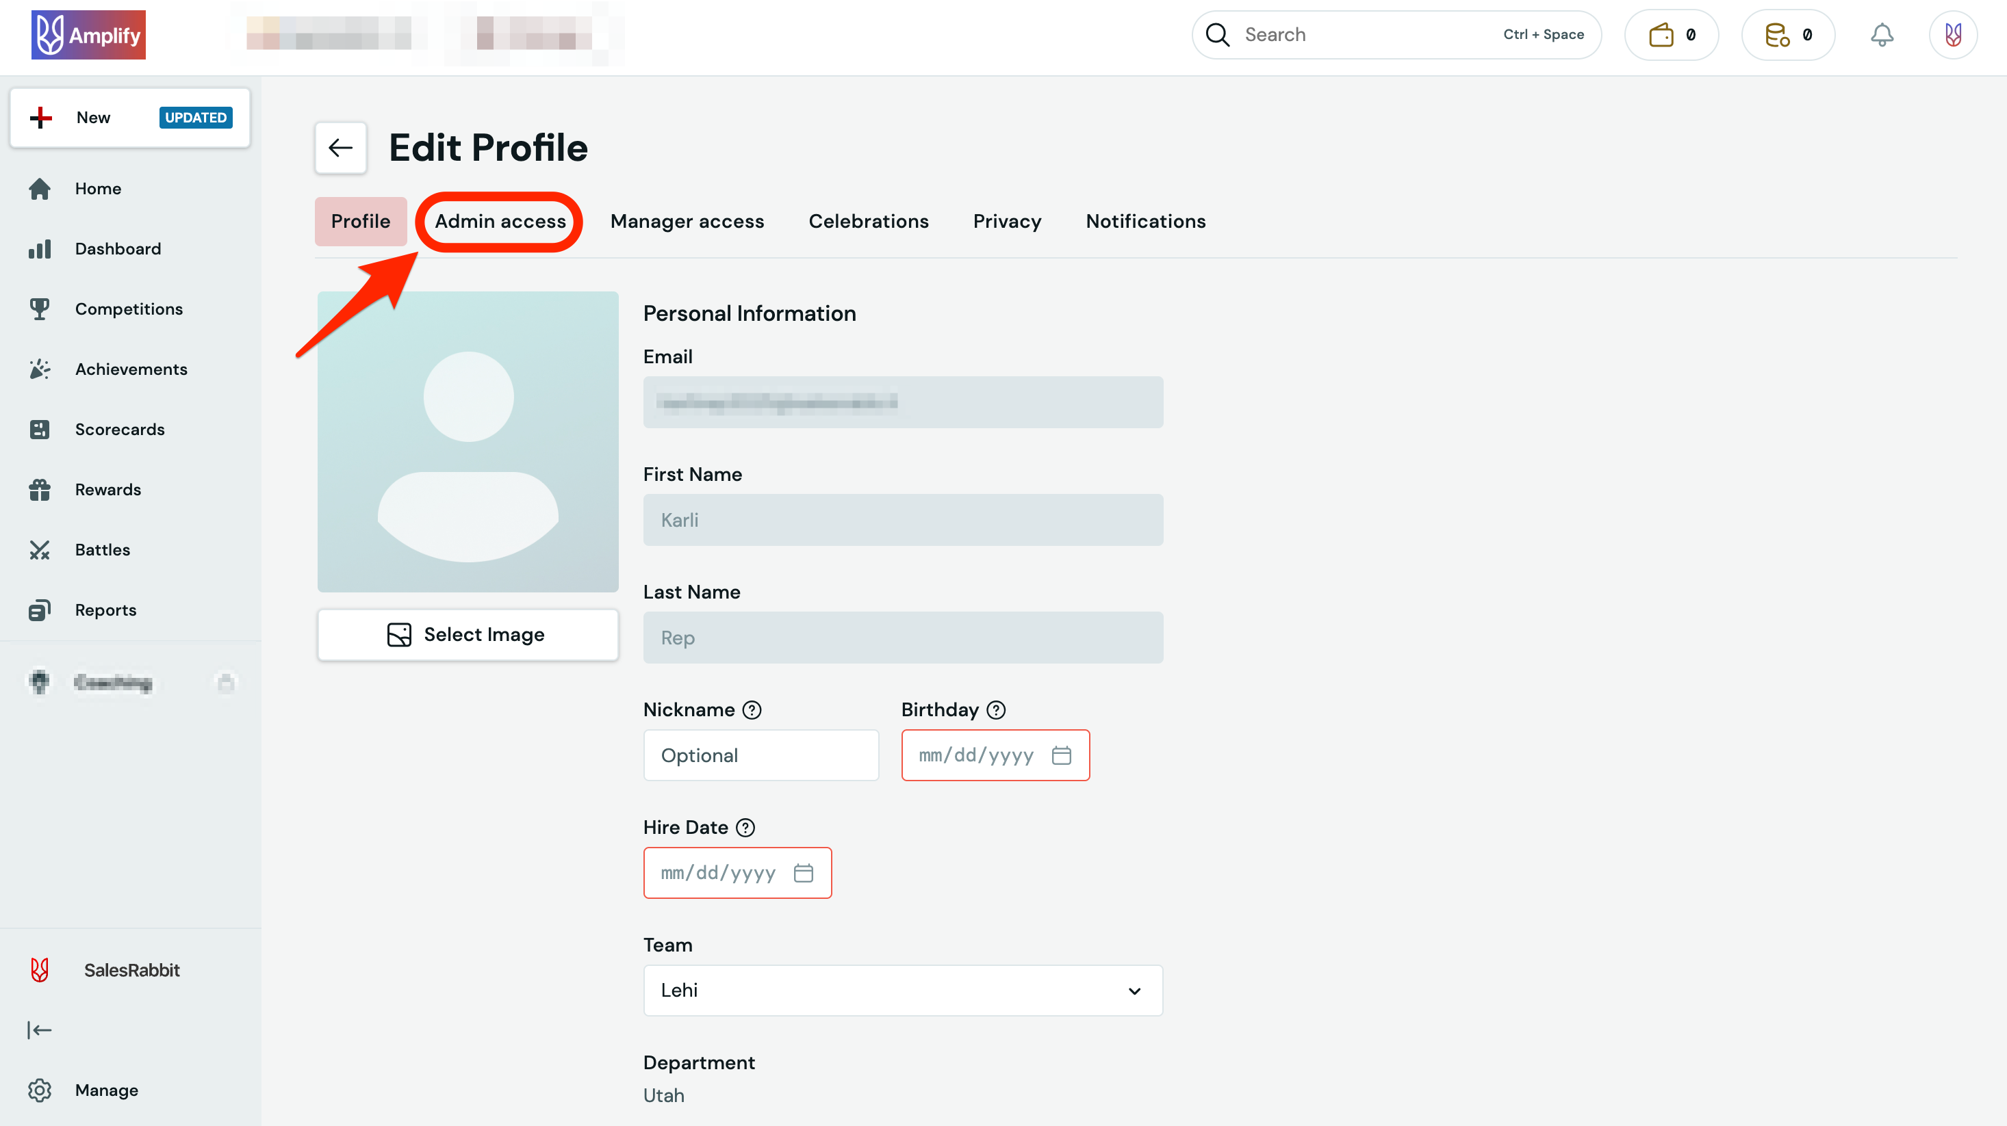Viewport: 2007px width, 1126px height.
Task: Click the Amplify logo
Action: (88, 34)
